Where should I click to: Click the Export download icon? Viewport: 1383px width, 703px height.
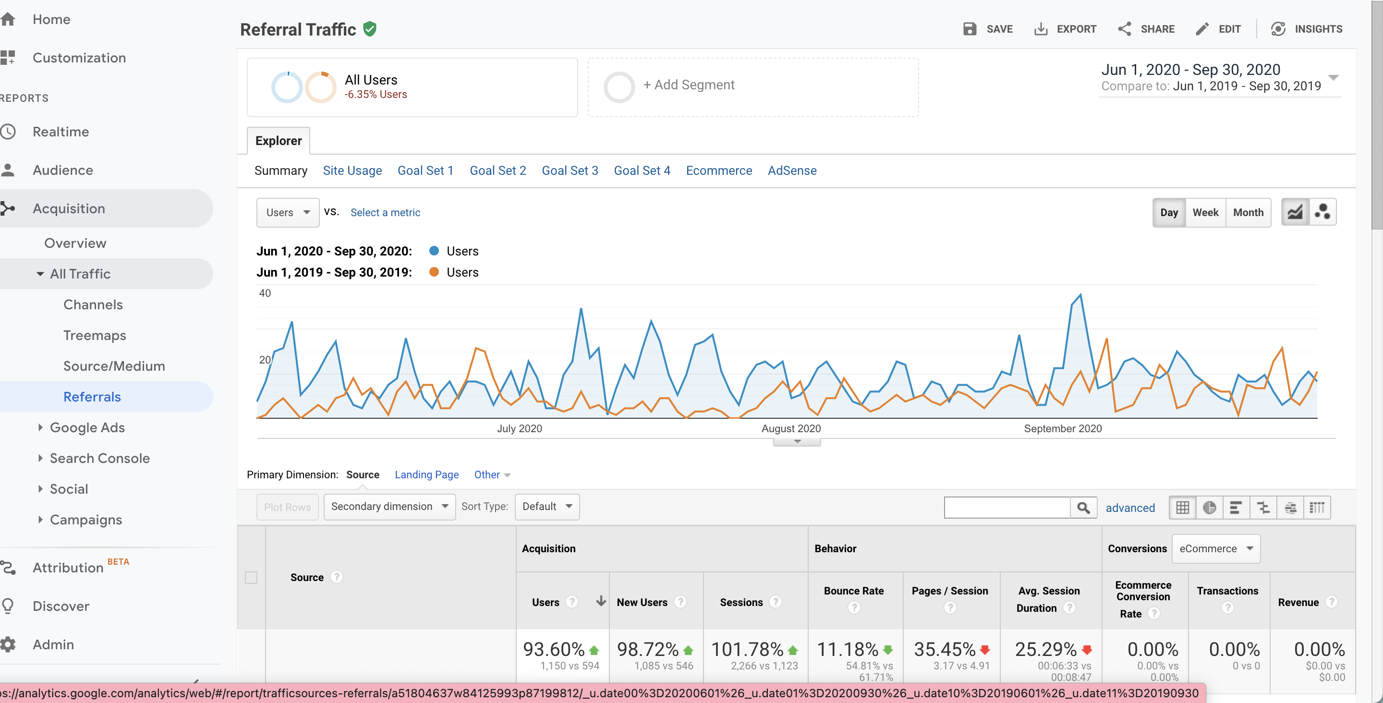[x=1041, y=29]
